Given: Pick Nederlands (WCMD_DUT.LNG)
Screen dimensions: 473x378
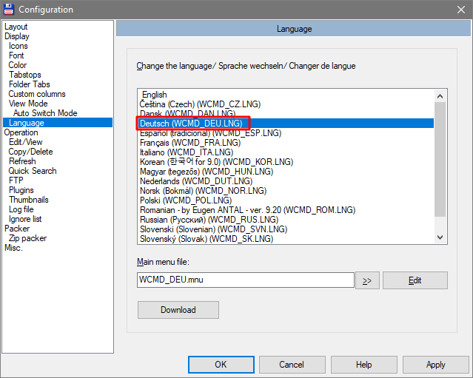Looking at the screenshot, I should pos(286,181).
